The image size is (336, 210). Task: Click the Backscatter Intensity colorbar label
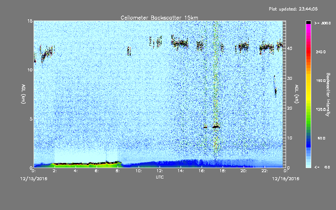328,94
